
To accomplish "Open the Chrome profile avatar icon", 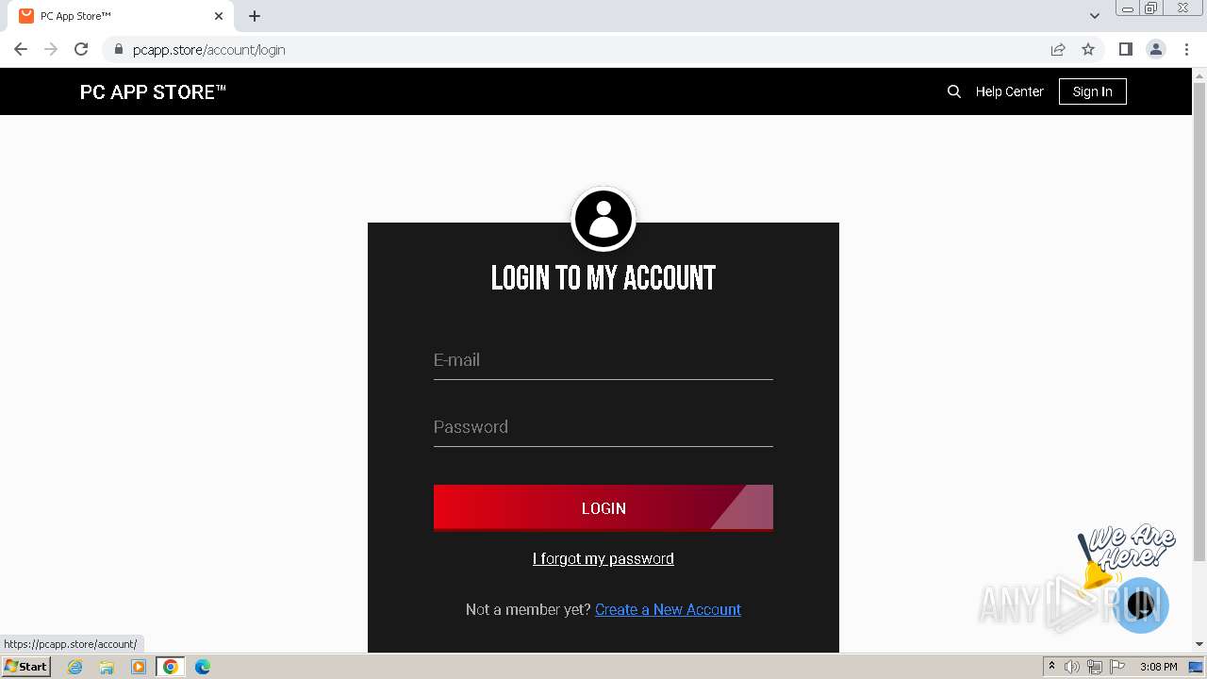I will coord(1156,49).
